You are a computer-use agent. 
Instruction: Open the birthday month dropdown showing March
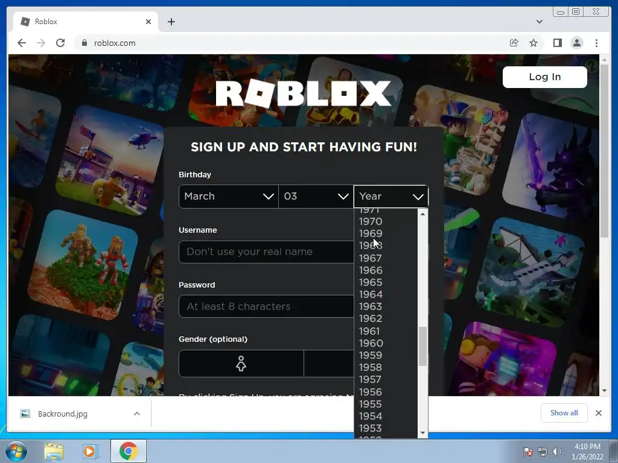229,197
